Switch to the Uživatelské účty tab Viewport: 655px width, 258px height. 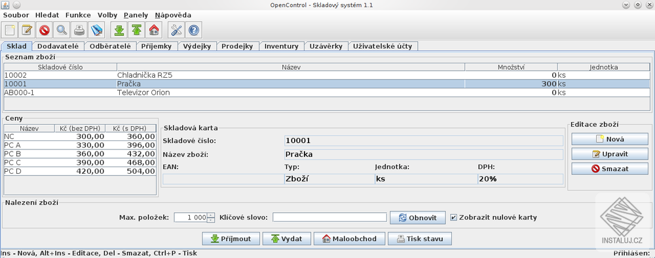coord(383,46)
